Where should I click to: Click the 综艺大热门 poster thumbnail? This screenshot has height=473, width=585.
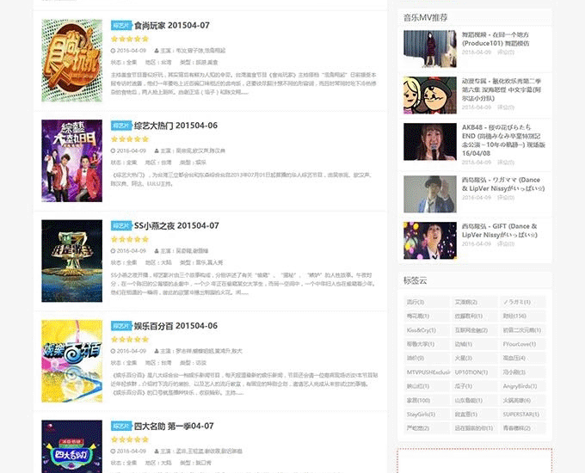72,161
